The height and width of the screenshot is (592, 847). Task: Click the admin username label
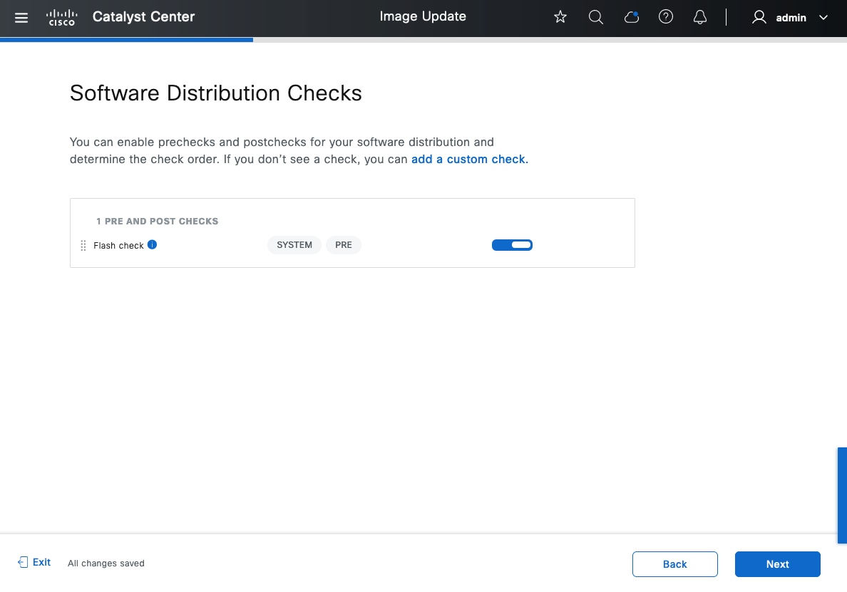(791, 18)
